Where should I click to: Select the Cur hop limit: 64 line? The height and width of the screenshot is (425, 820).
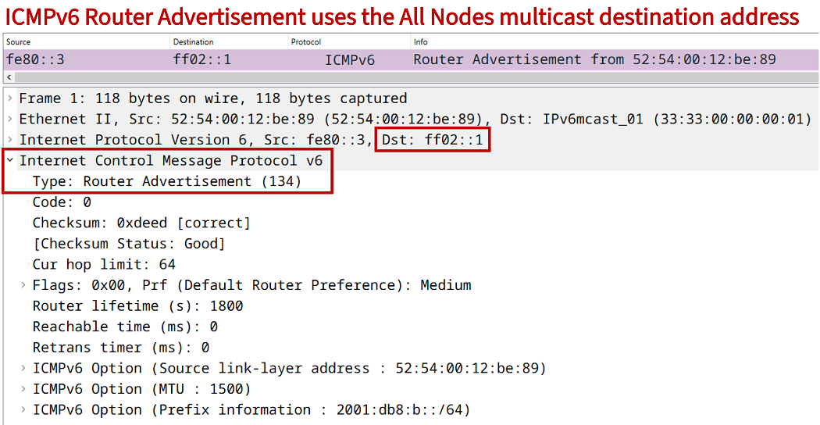[x=104, y=264]
